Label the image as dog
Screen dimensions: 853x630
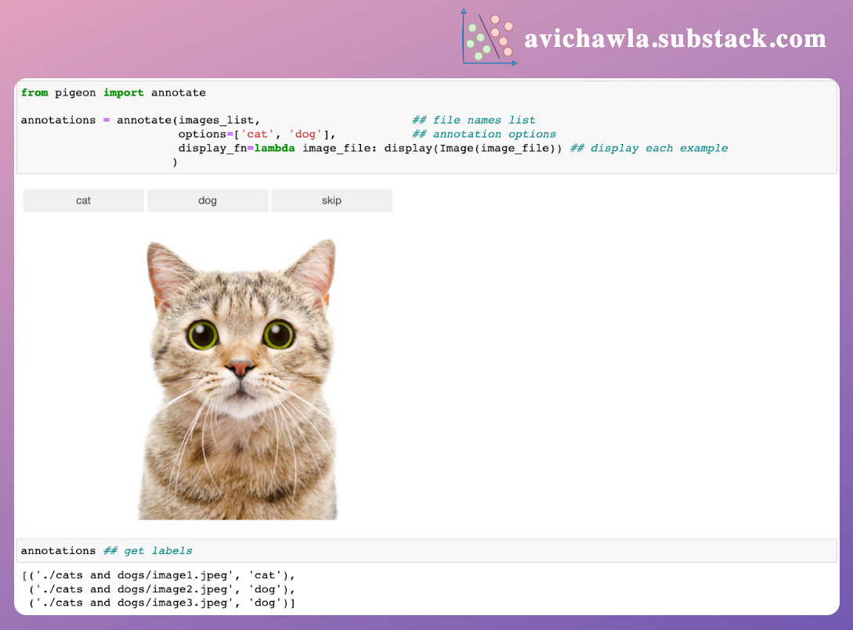coord(208,200)
